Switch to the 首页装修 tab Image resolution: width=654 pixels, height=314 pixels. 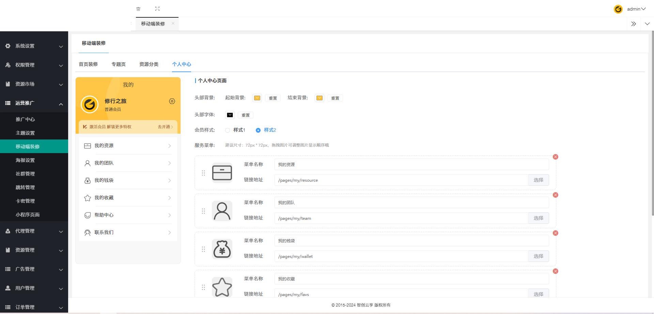click(x=88, y=64)
